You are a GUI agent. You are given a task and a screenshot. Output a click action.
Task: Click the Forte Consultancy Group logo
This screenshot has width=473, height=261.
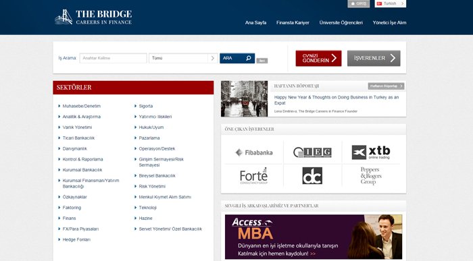[253, 176]
